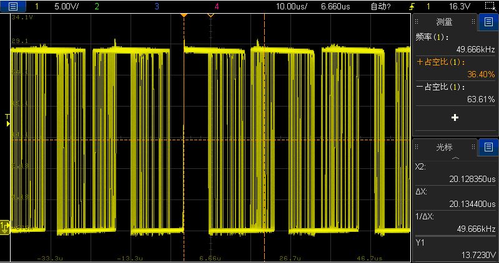Grab the 光标 panel drag handle dots
The image size is (499, 263).
click(417, 147)
